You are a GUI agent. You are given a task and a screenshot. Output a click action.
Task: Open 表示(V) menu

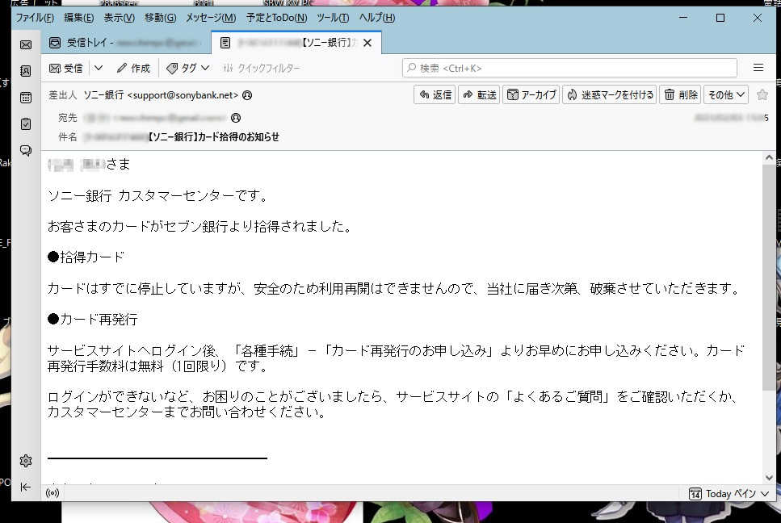pyautogui.click(x=119, y=18)
